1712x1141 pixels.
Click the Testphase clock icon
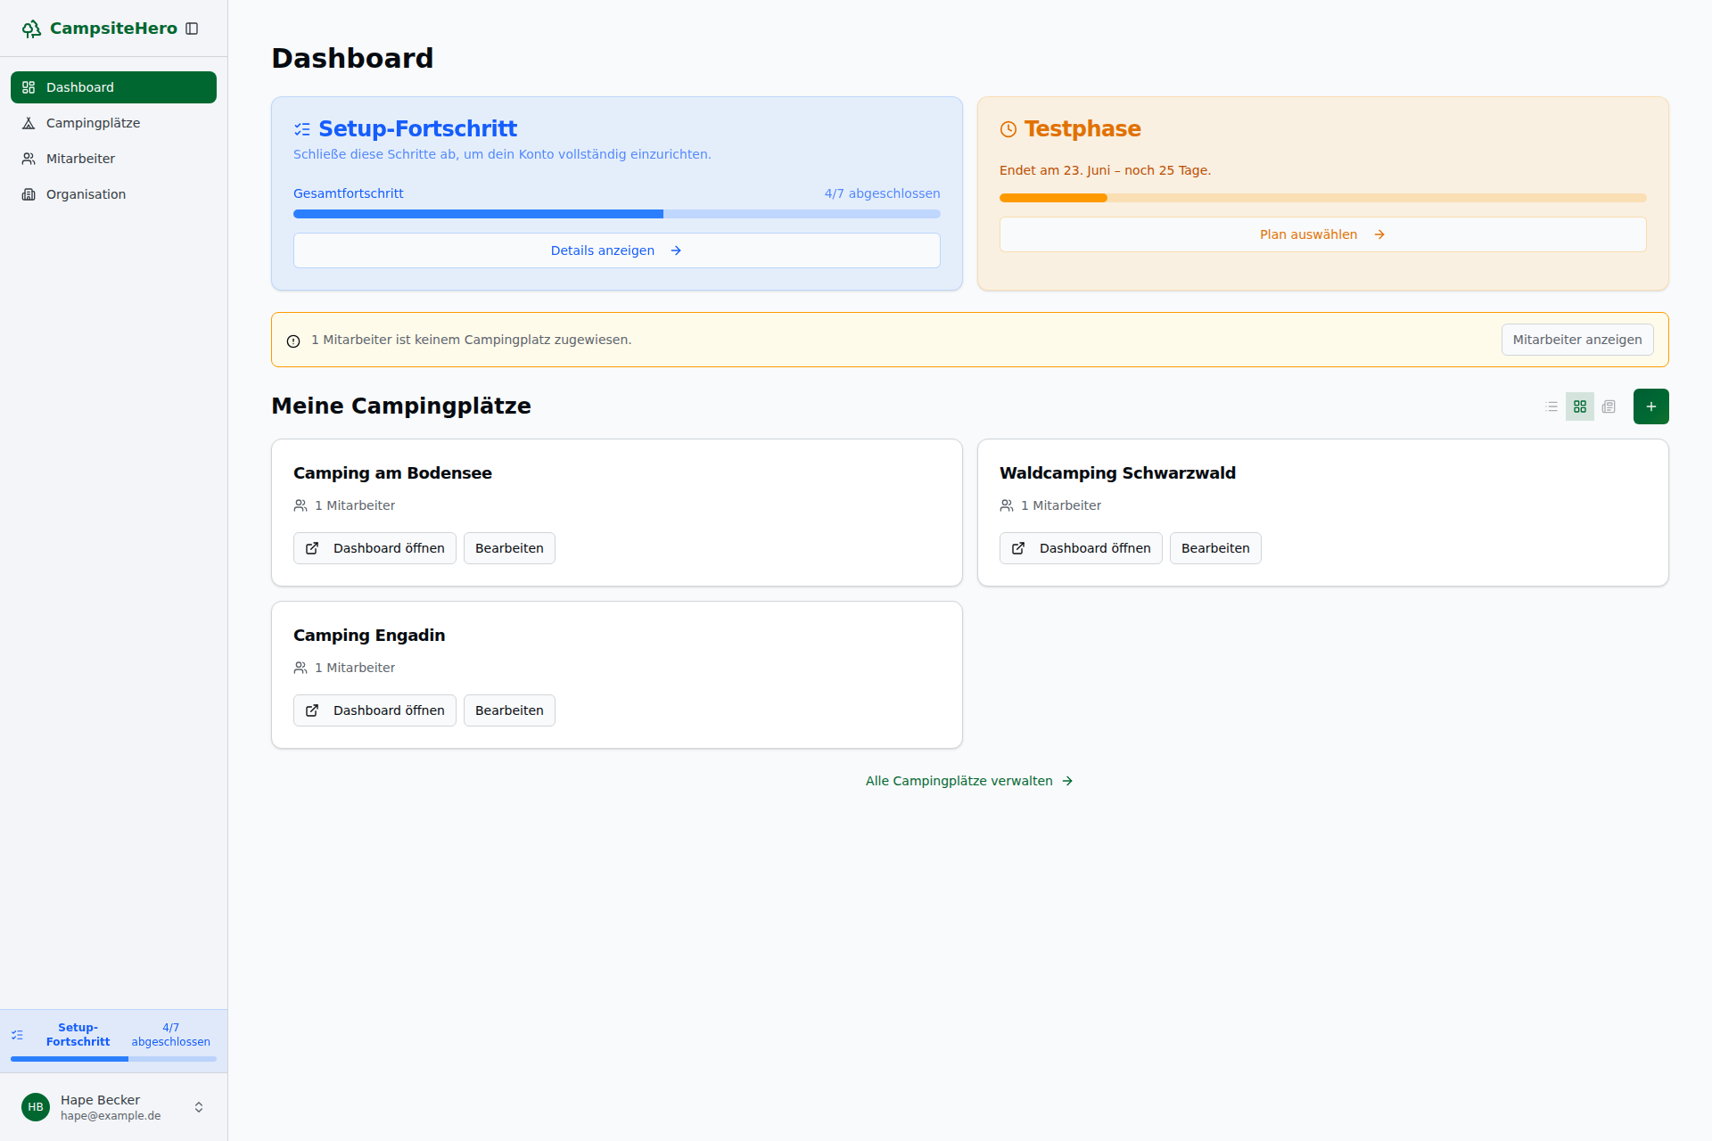click(1008, 129)
